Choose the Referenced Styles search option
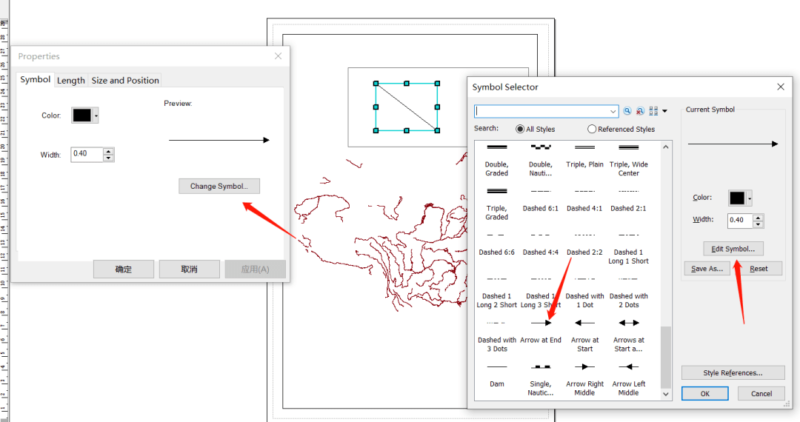The image size is (800, 422). (x=621, y=129)
